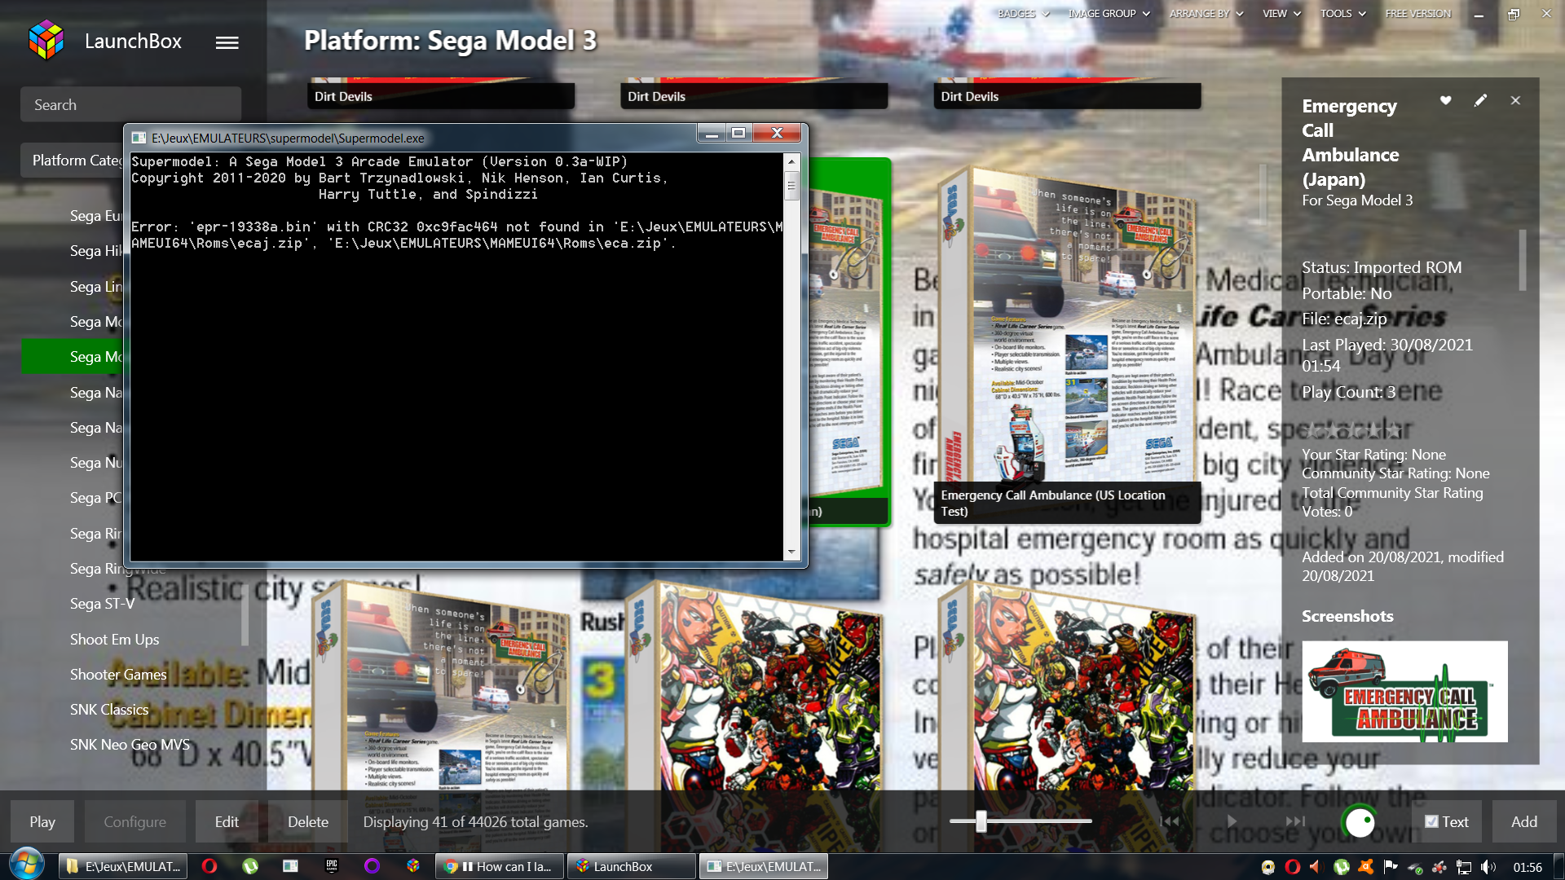Image resolution: width=1565 pixels, height=880 pixels.
Task: Select the highlighted green Sega Model platform
Action: (x=73, y=357)
